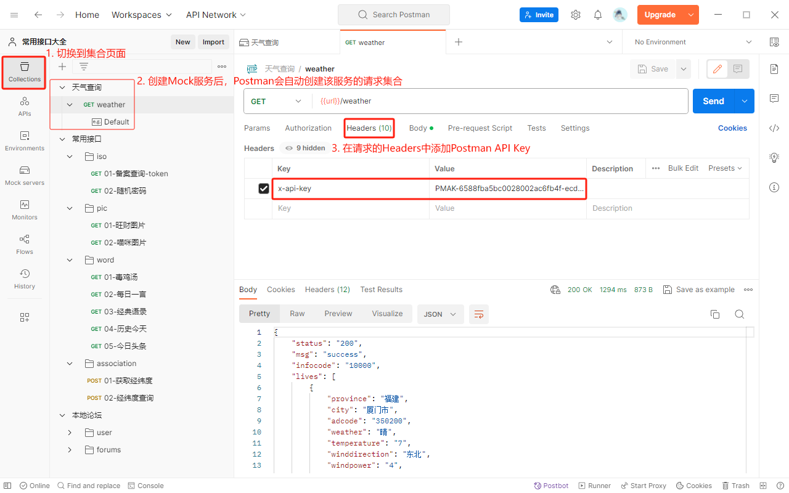Click the Import button

(x=213, y=42)
